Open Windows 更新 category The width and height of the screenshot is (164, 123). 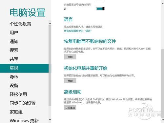point(24,121)
